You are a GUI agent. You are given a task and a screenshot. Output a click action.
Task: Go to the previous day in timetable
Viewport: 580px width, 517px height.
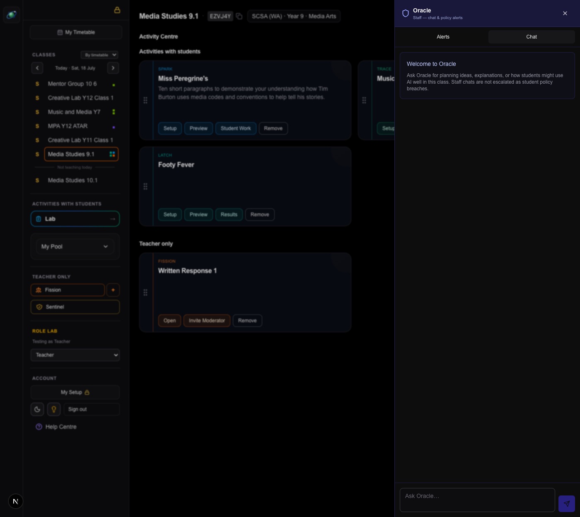pos(37,68)
